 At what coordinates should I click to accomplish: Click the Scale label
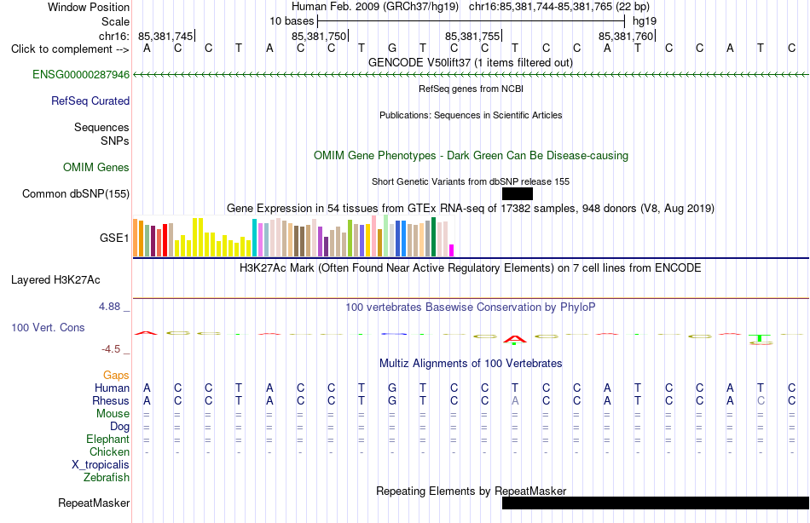(x=115, y=21)
